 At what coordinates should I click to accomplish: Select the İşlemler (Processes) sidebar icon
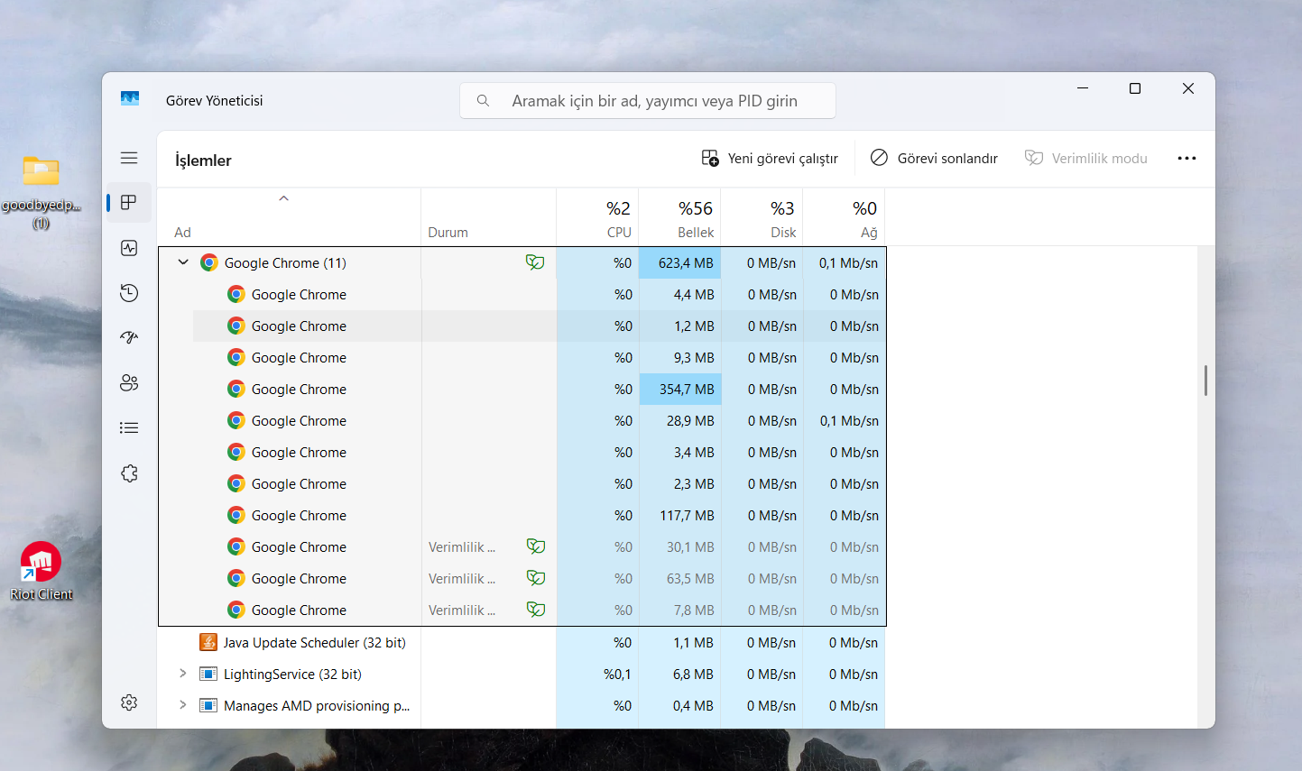point(129,202)
